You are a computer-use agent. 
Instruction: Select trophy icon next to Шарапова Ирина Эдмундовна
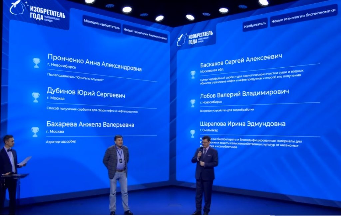(192, 133)
